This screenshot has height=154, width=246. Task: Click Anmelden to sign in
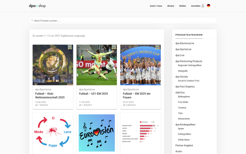pyautogui.click(x=196, y=6)
